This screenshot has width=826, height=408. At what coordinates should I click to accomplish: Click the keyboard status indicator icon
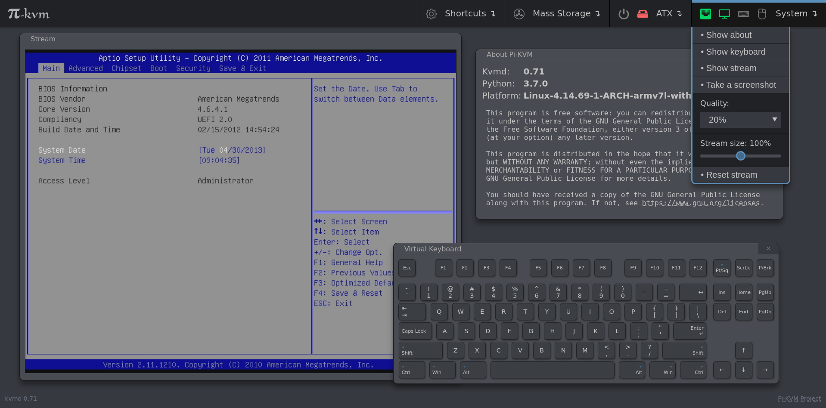(x=743, y=13)
